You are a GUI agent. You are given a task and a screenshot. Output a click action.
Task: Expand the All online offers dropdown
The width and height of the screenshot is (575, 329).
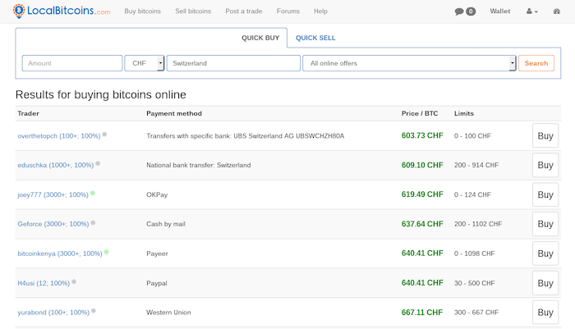(x=409, y=63)
